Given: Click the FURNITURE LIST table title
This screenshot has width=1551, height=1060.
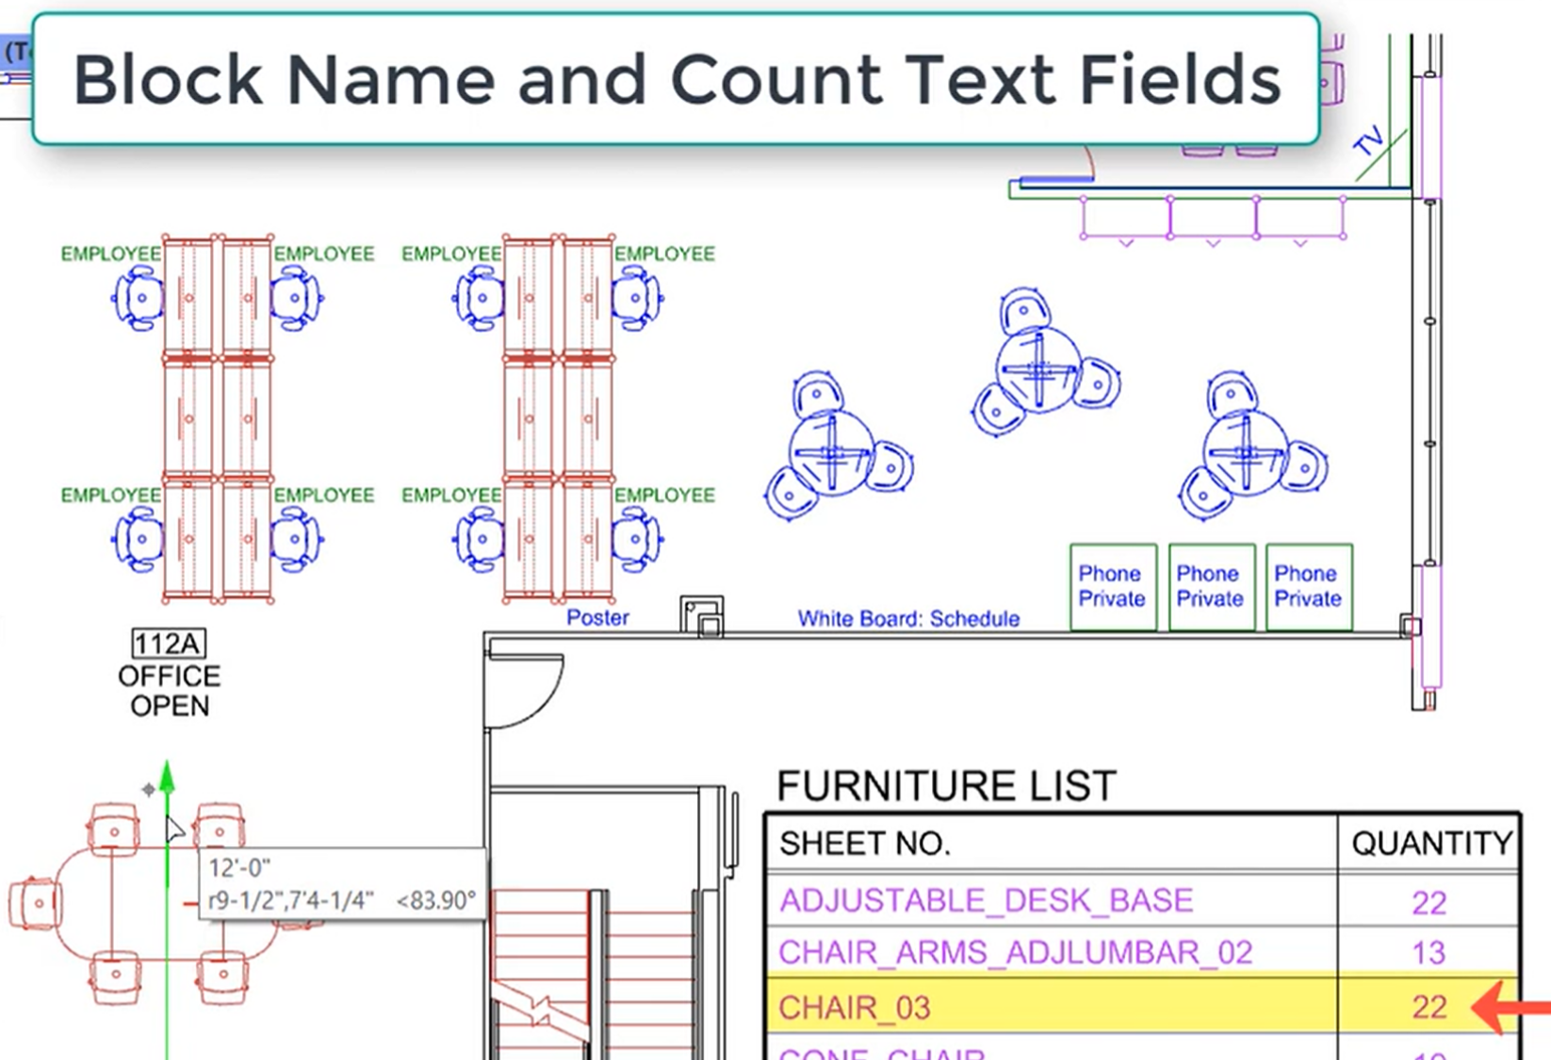Looking at the screenshot, I should pyautogui.click(x=946, y=786).
